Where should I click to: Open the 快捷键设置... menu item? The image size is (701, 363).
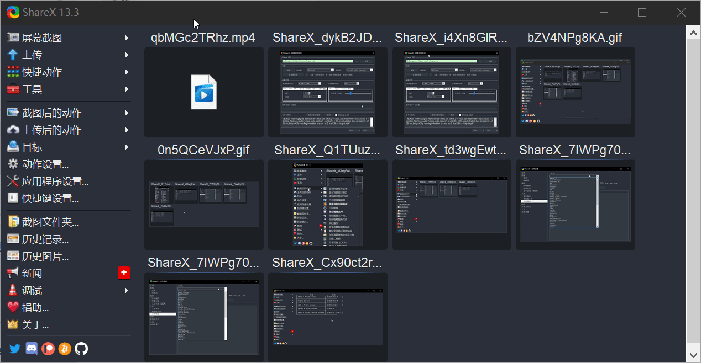[x=69, y=198]
